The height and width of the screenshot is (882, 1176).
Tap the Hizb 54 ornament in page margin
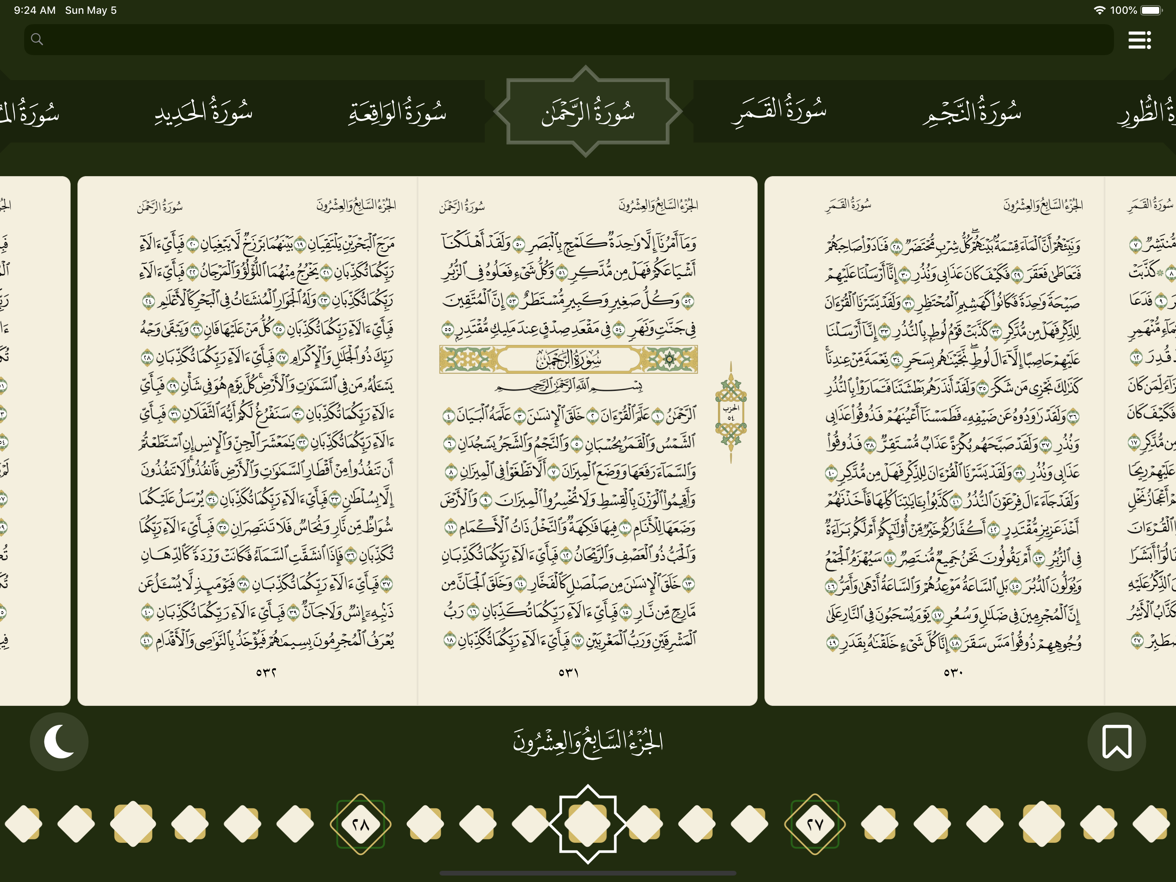(731, 412)
